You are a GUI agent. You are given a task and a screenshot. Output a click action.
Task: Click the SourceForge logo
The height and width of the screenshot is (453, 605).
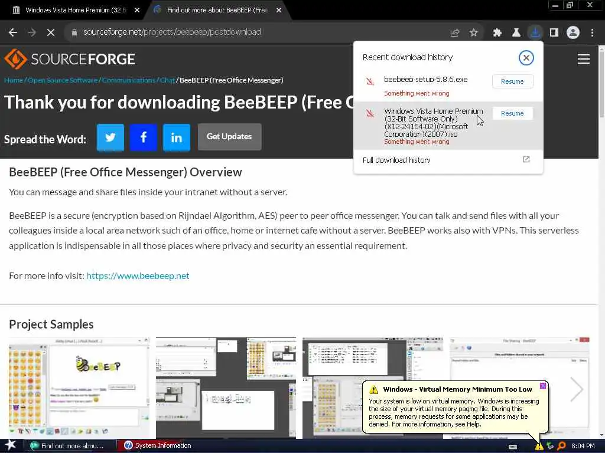tap(70, 59)
